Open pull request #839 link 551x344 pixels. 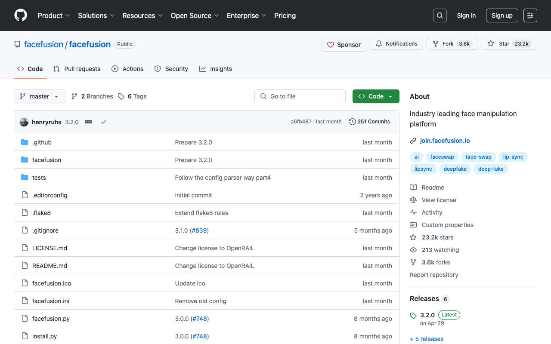pos(199,230)
